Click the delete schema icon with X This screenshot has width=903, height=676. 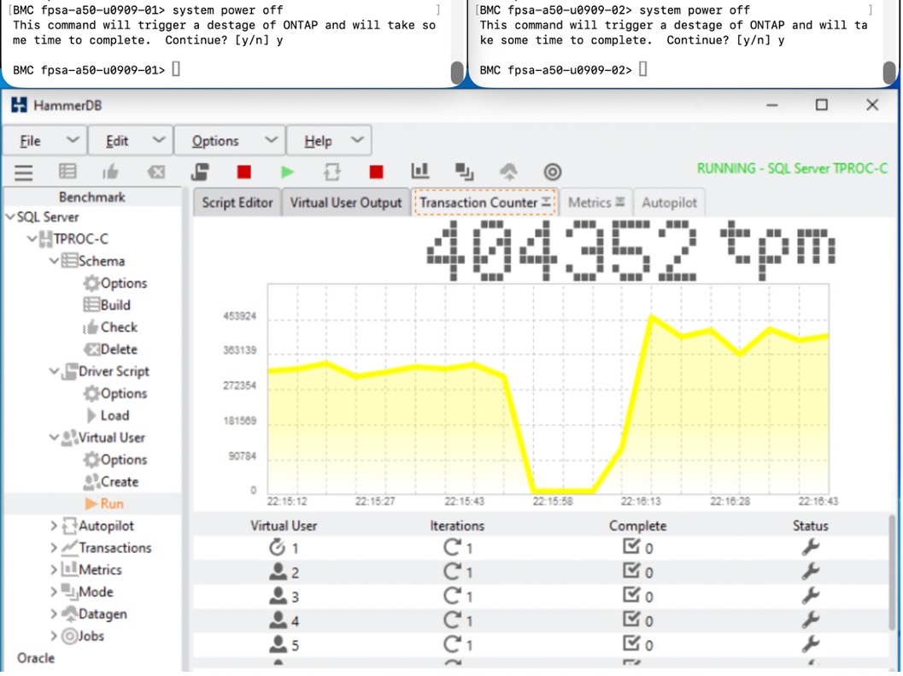[155, 172]
